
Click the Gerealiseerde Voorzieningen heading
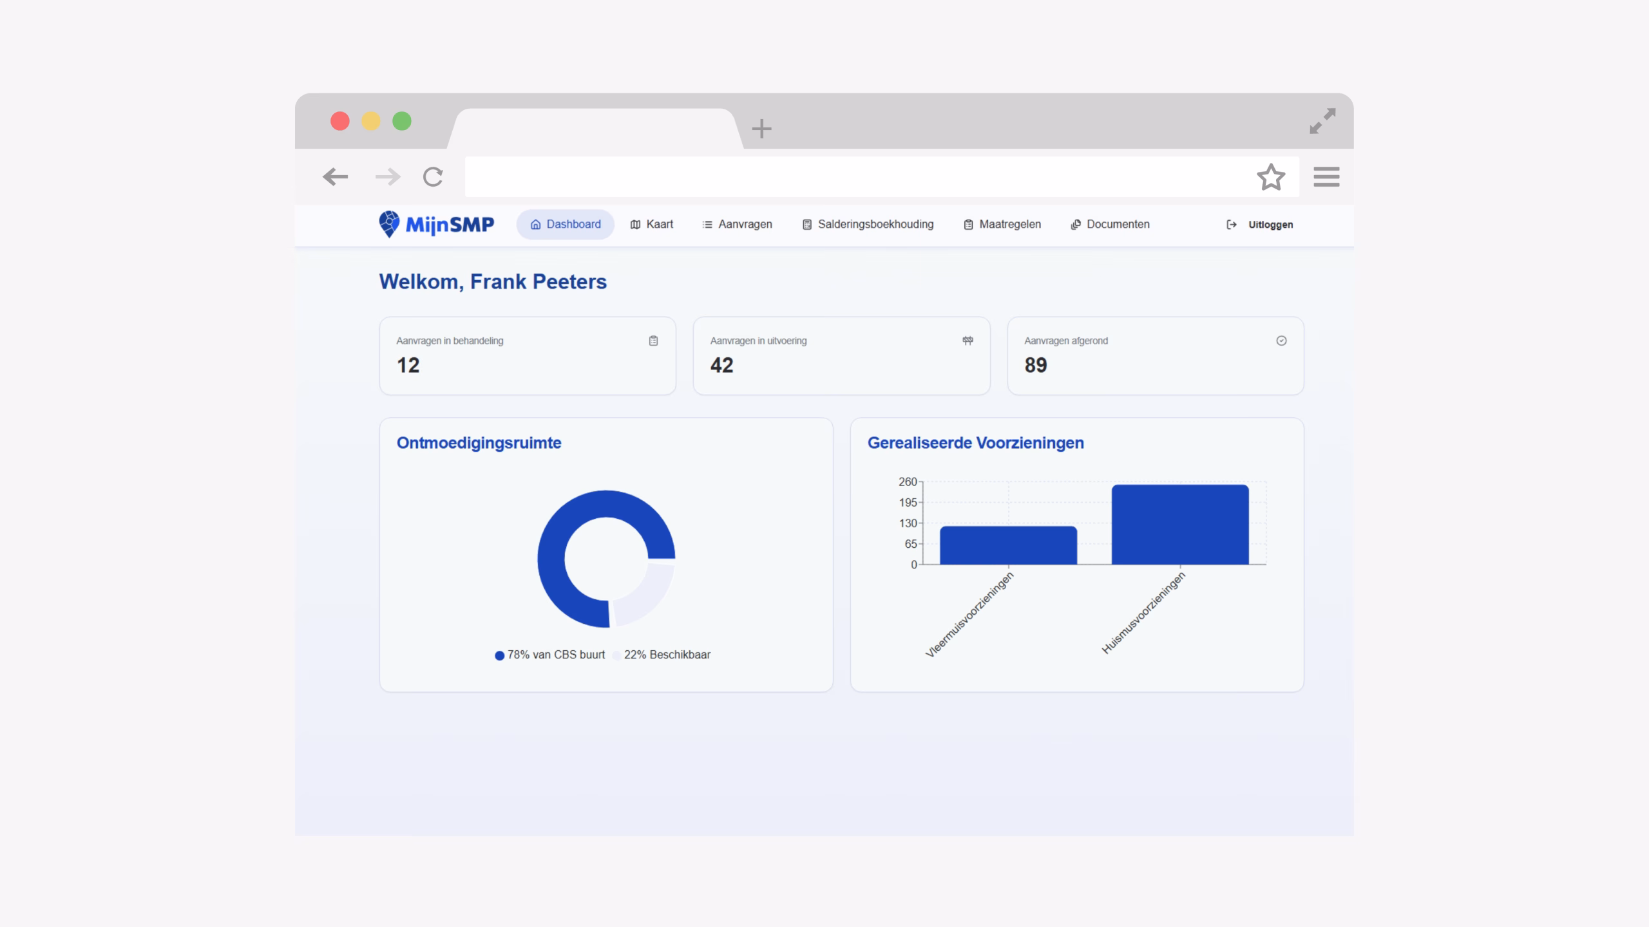click(x=975, y=443)
